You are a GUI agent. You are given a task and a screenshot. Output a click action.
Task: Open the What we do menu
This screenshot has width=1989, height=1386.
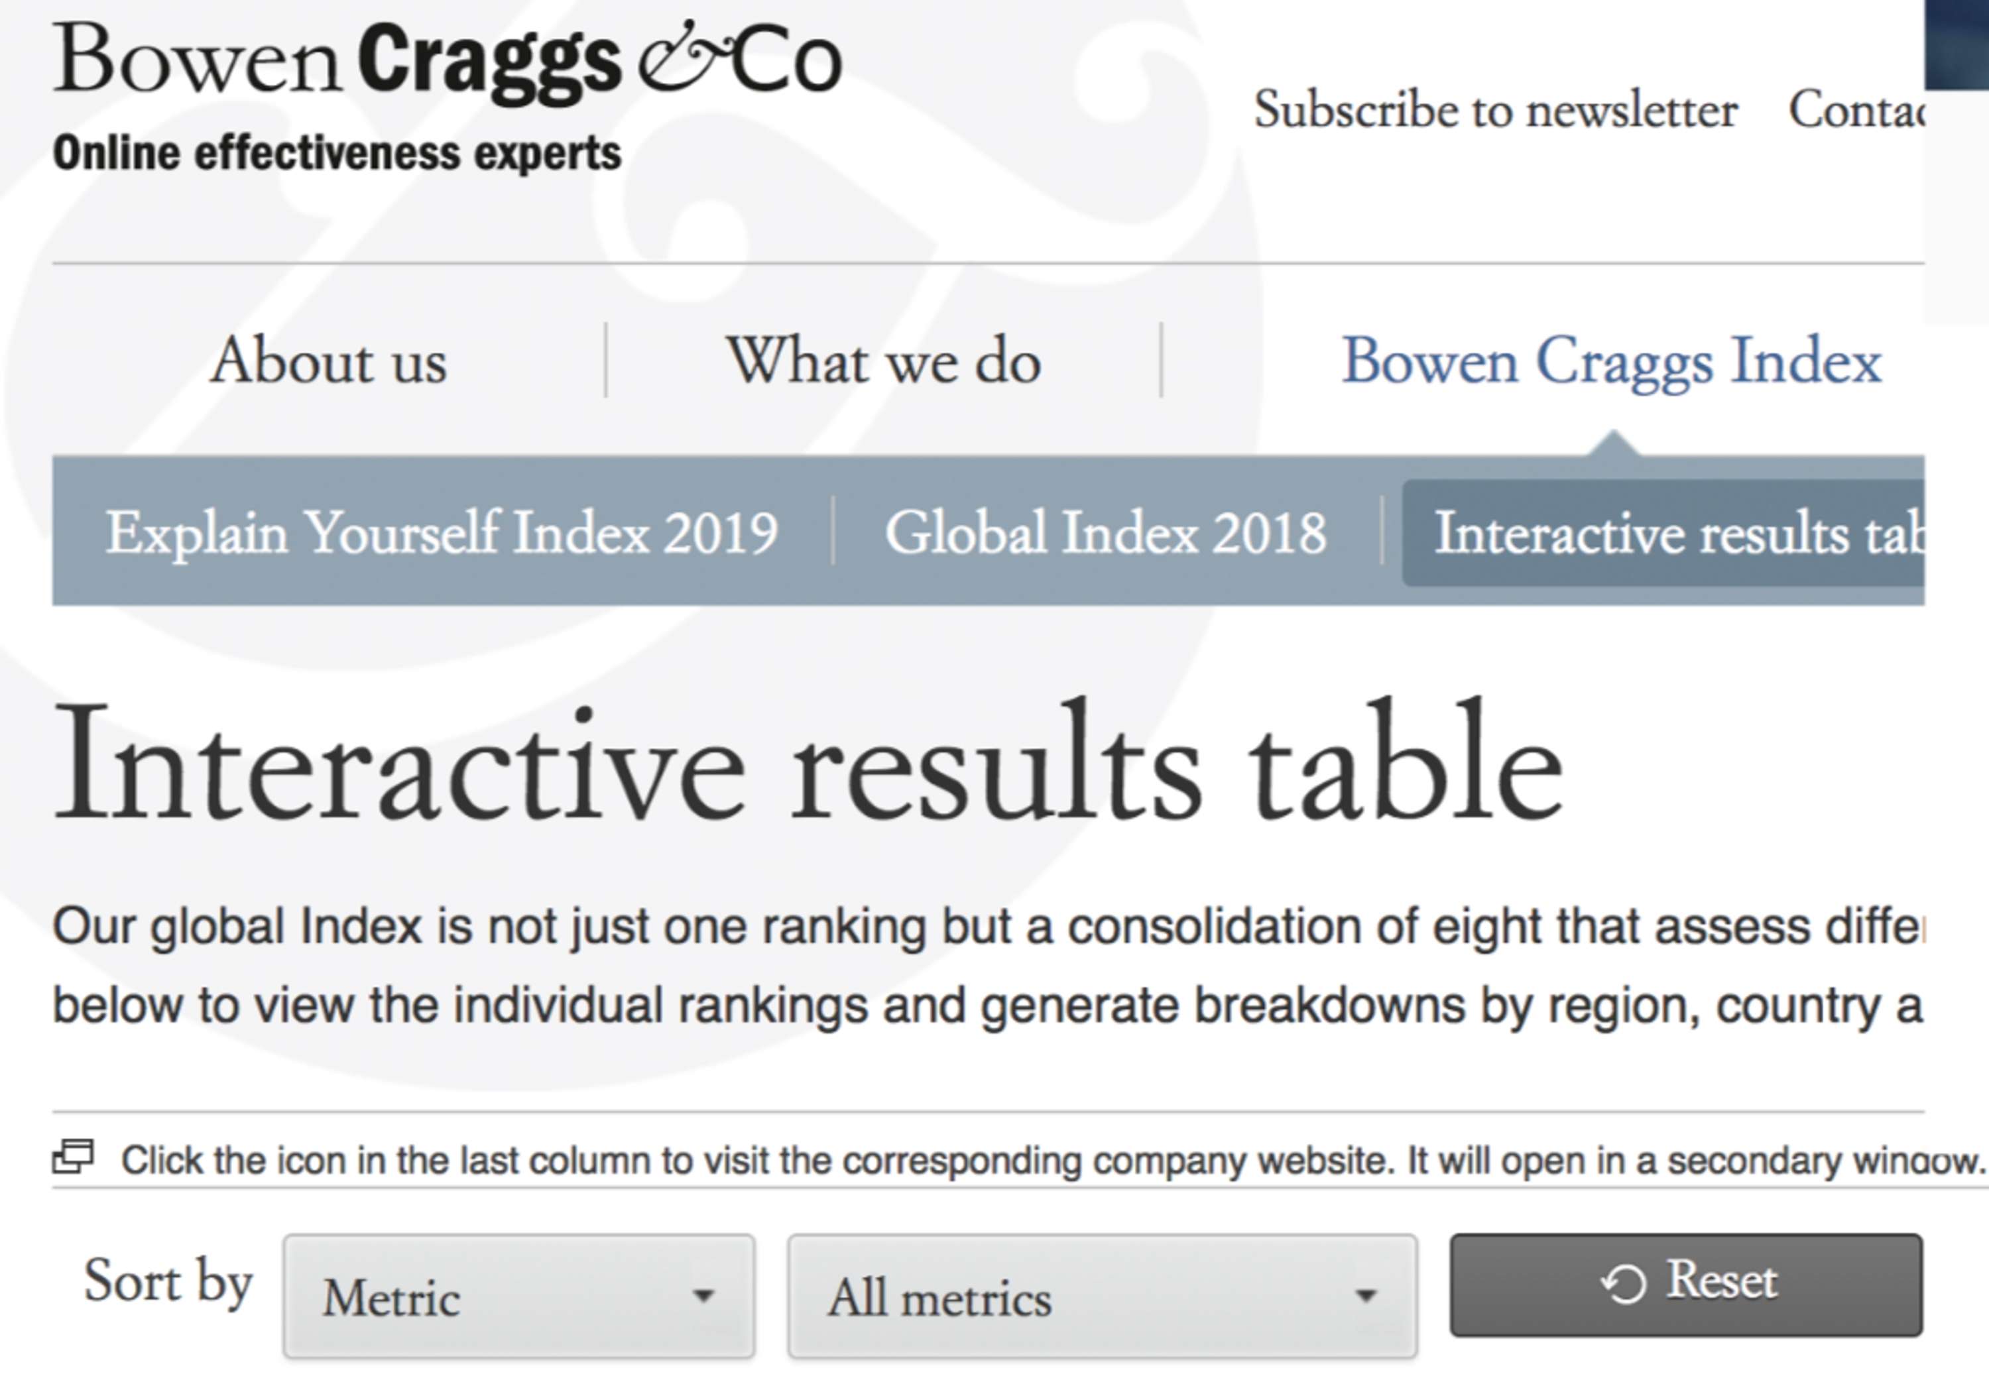[x=884, y=361]
